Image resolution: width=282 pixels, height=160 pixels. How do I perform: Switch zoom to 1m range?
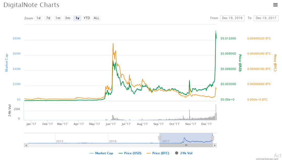click(x=58, y=18)
